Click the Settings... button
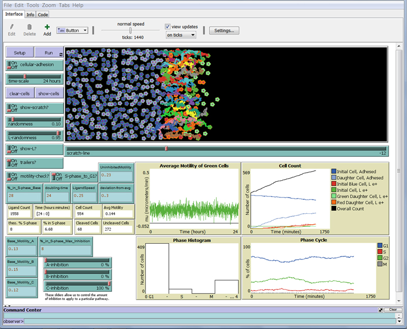 [x=224, y=30]
